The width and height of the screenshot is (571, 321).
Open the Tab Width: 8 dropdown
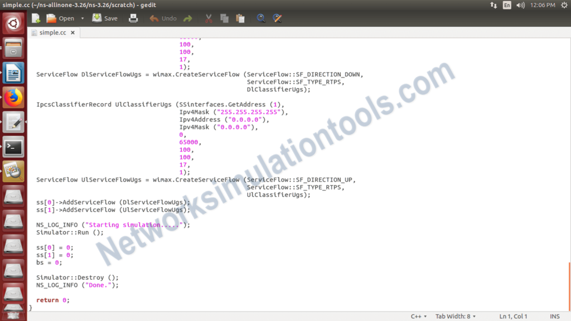(455, 316)
